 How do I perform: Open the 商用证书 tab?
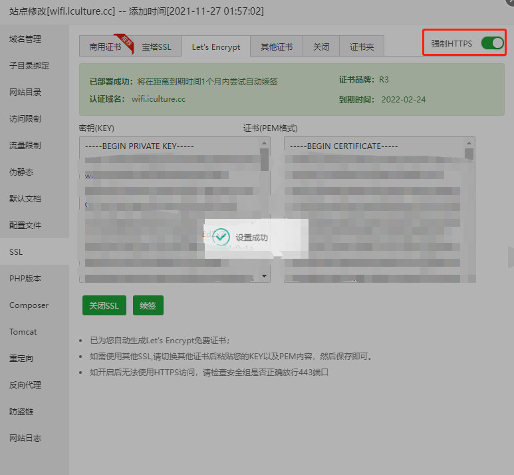106,47
